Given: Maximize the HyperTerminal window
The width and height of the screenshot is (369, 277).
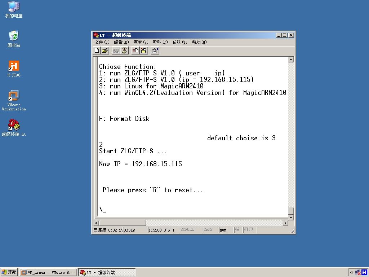Looking at the screenshot, I should pos(285,35).
